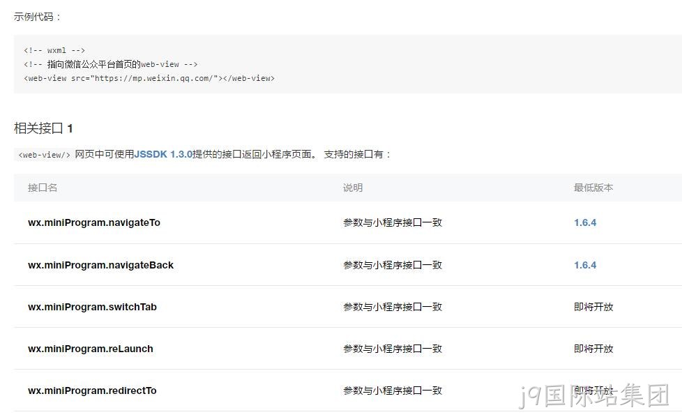Click the <!-- wxml --> comment line
The height and width of the screenshot is (417, 682).
54,50
